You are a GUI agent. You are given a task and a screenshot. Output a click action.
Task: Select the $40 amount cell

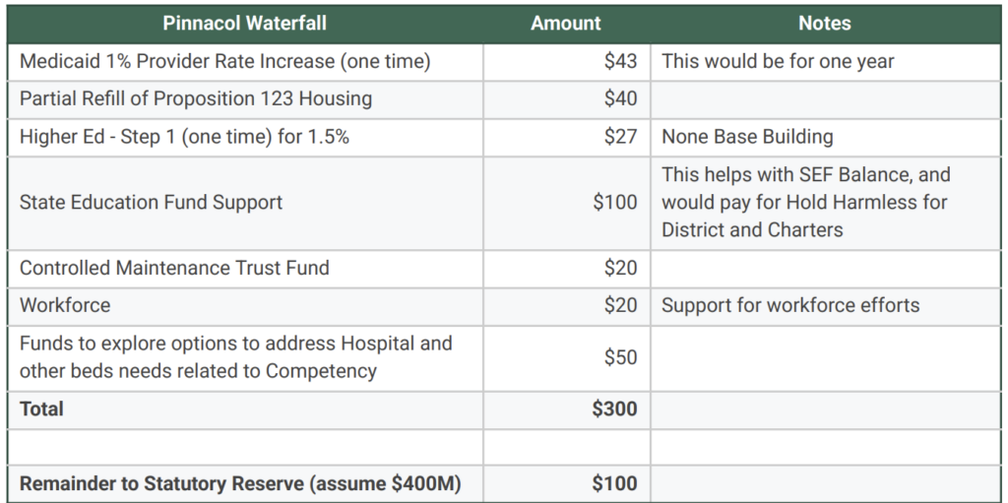point(620,98)
